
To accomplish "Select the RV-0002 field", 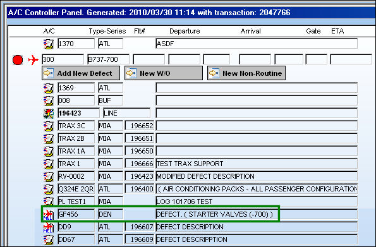I will 76,176.
